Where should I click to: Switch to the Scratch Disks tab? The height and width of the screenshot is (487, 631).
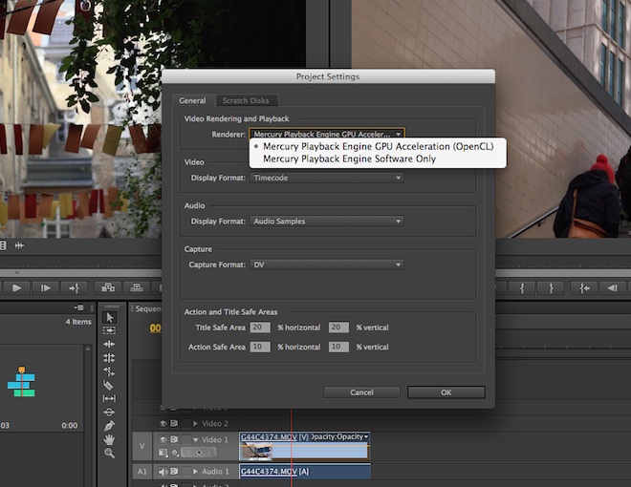pos(246,100)
